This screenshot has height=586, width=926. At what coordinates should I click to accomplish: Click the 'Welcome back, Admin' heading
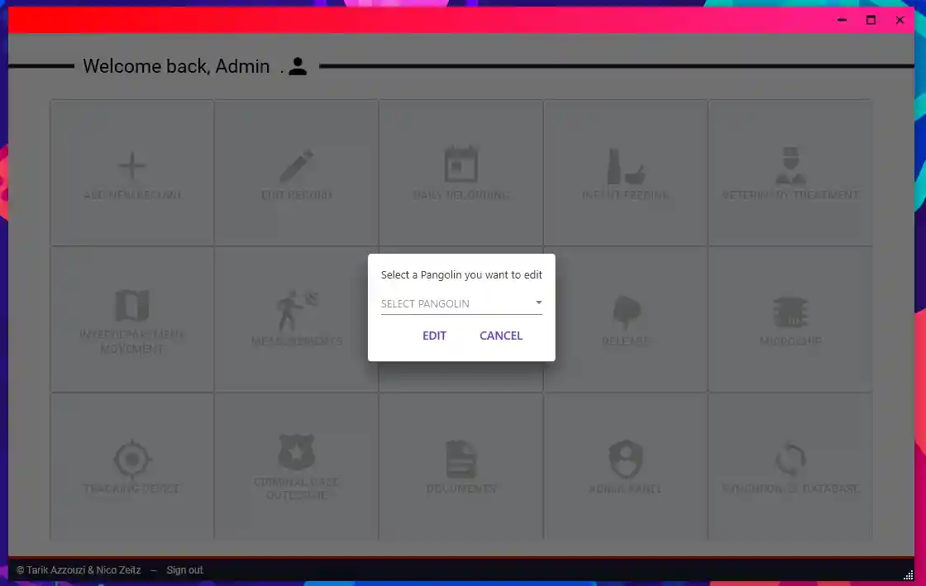pos(176,66)
